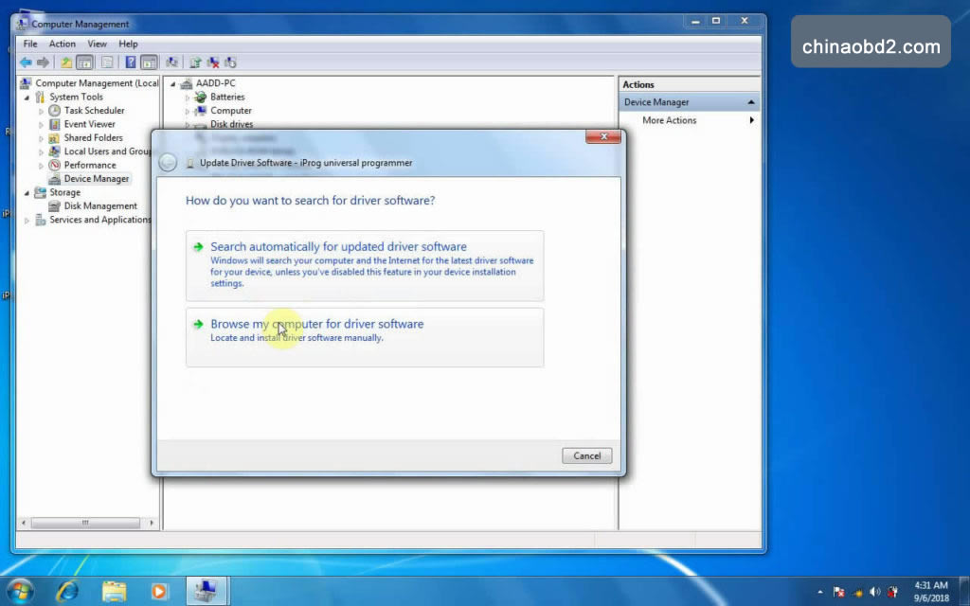This screenshot has width=970, height=606.
Task: Open the Windows Start menu
Action: pyautogui.click(x=19, y=592)
